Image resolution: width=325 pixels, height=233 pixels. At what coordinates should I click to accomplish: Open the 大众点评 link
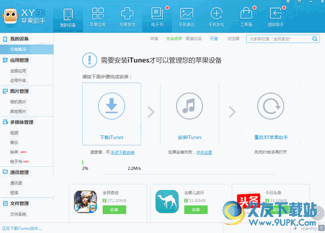click(174, 39)
